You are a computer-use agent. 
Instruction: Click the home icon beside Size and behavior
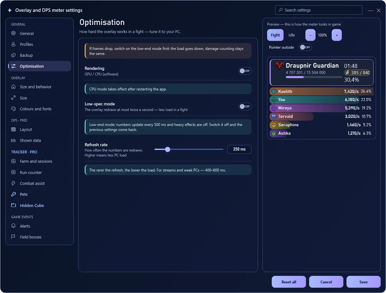click(x=13, y=87)
